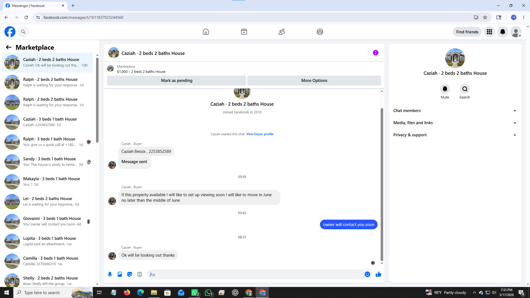The image size is (530, 298).
Task: Click Mark as pending
Action: [177, 81]
